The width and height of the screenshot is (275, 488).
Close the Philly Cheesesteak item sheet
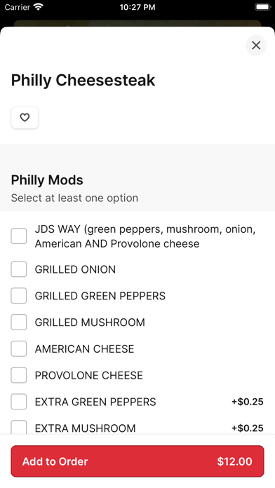tap(256, 46)
